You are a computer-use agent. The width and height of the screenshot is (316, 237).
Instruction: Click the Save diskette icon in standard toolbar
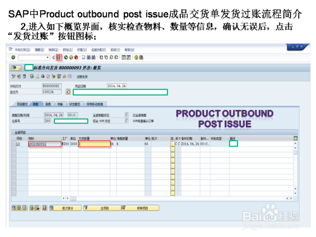pyautogui.click(x=59, y=58)
